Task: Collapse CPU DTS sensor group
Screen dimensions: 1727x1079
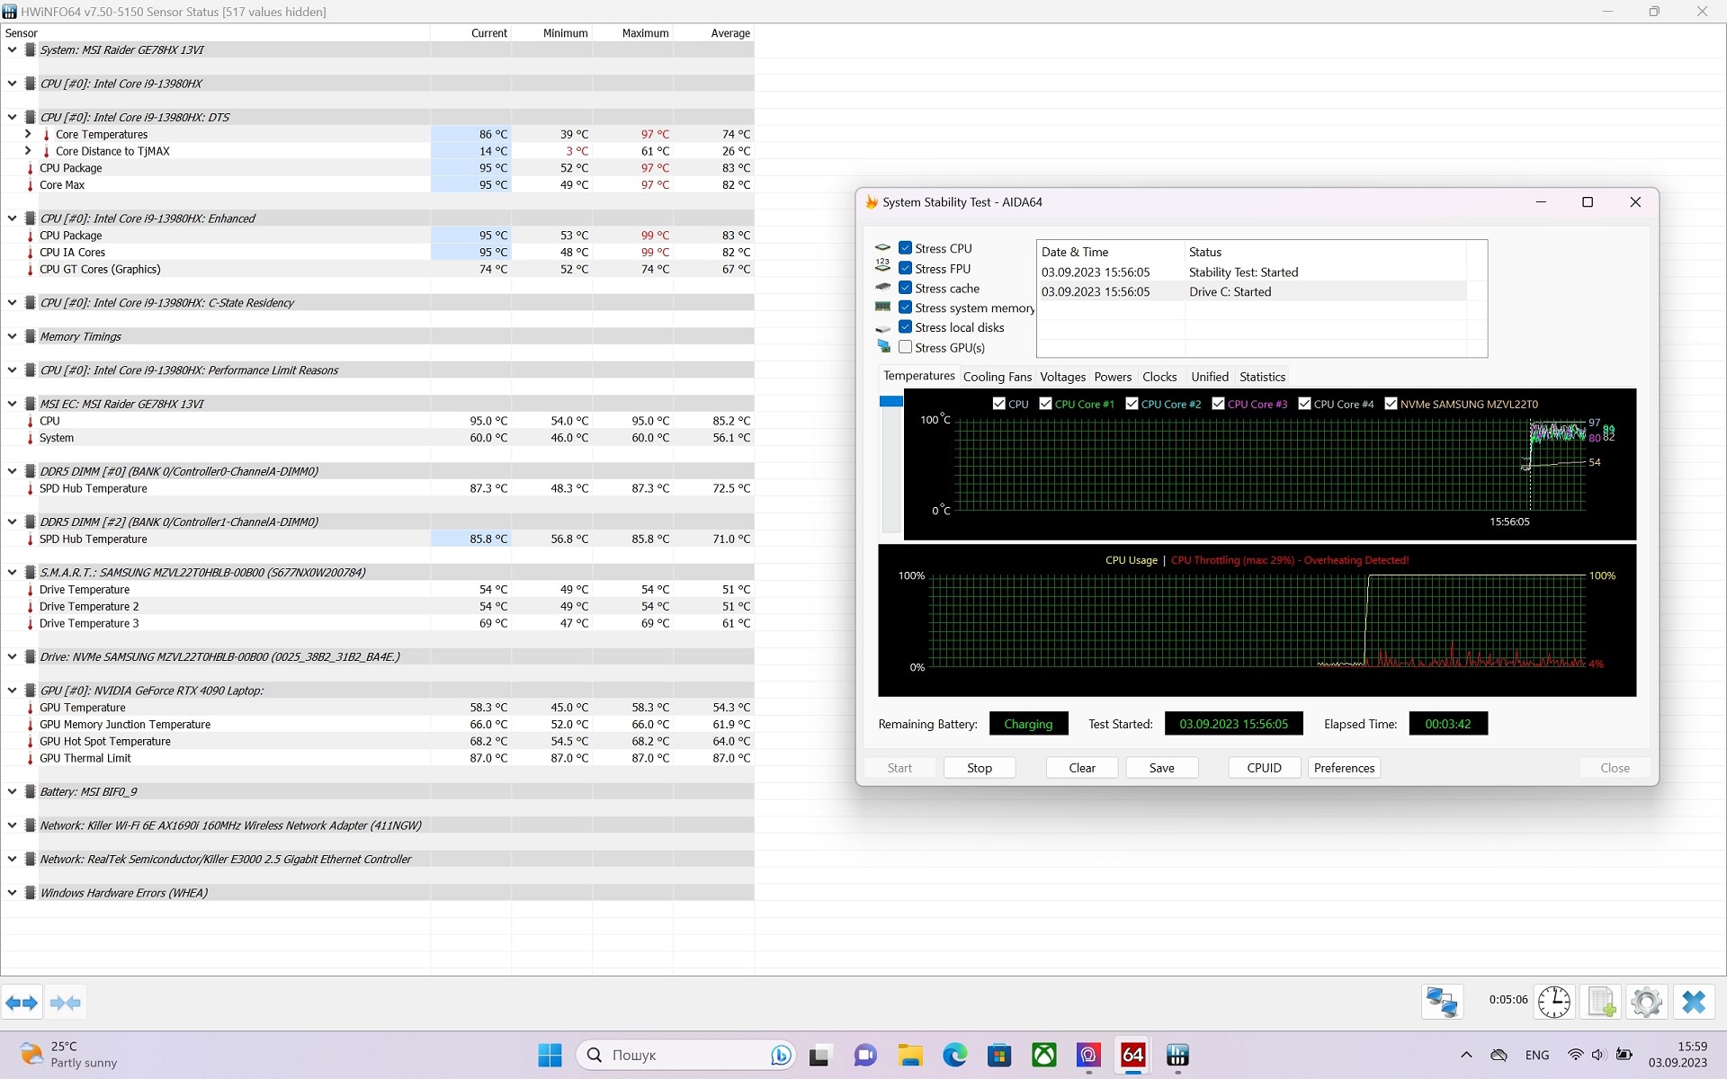Action: (12, 118)
